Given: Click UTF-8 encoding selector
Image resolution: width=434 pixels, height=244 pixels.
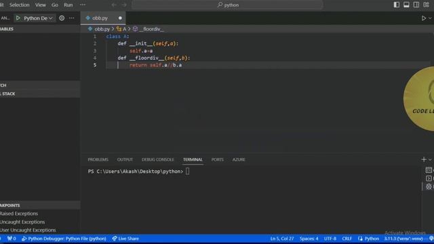Looking at the screenshot, I should pyautogui.click(x=330, y=239).
